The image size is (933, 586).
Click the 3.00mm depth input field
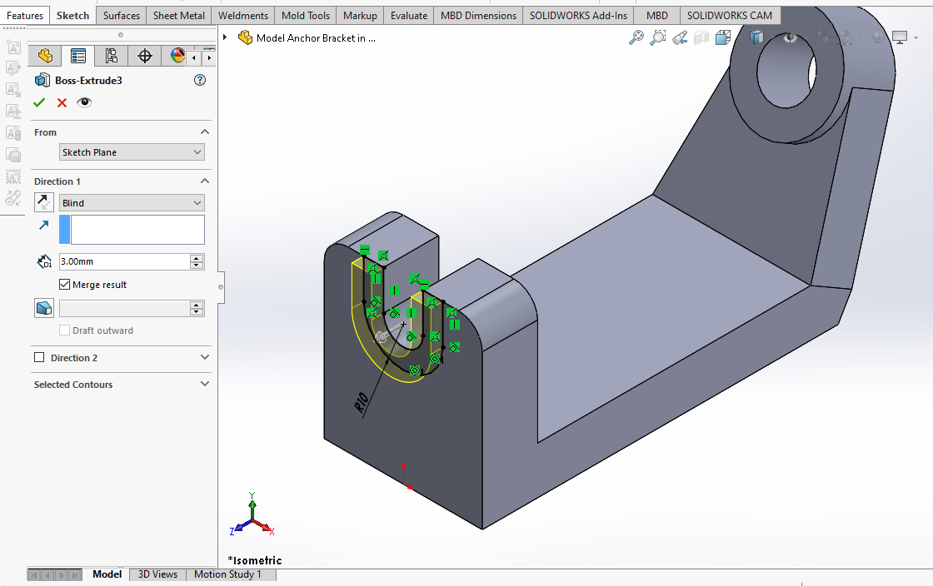pyautogui.click(x=123, y=261)
